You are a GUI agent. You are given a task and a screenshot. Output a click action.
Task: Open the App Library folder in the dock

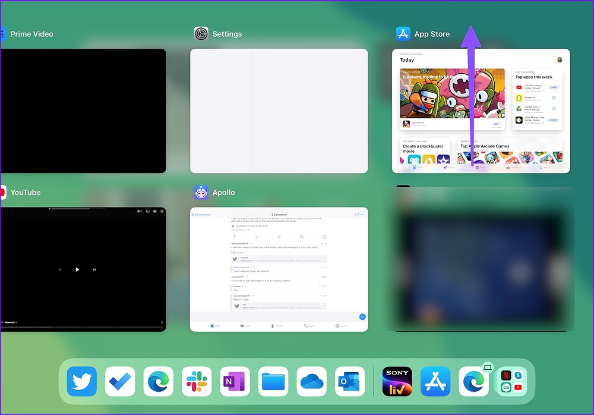tap(512, 381)
